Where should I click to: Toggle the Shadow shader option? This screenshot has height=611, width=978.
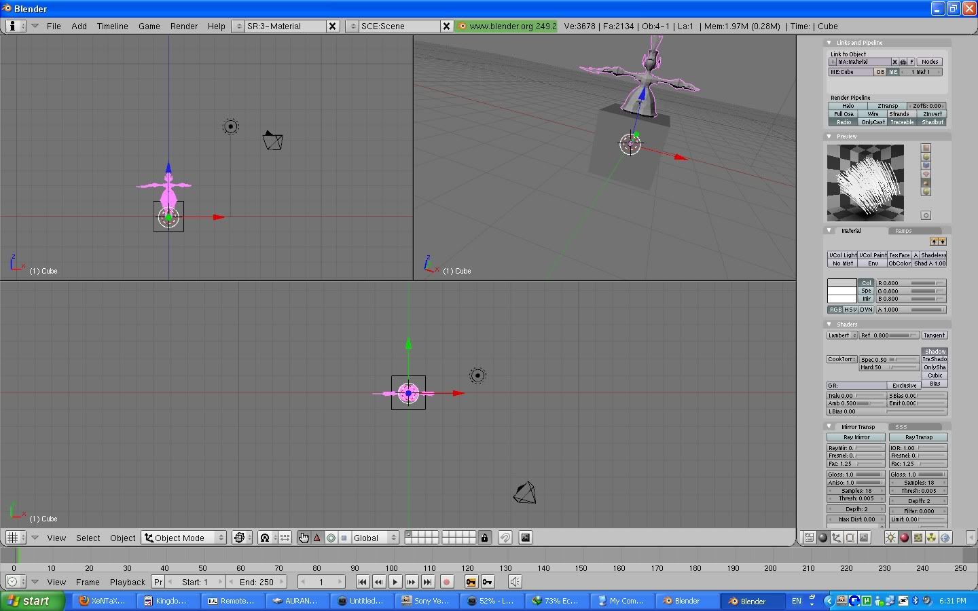(935, 352)
